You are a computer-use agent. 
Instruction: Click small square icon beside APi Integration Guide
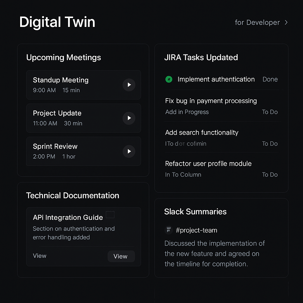pos(110,215)
